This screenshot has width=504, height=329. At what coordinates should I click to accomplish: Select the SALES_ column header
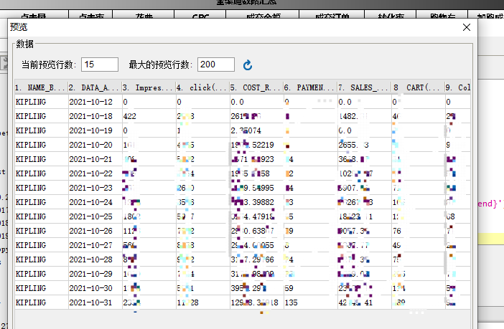click(364, 87)
